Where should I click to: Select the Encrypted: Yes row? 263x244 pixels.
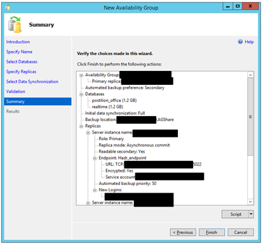(x=119, y=170)
